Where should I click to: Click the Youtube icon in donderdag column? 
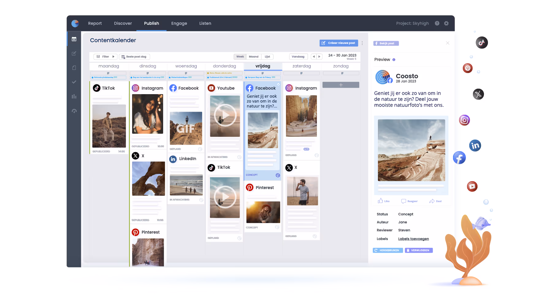(211, 88)
